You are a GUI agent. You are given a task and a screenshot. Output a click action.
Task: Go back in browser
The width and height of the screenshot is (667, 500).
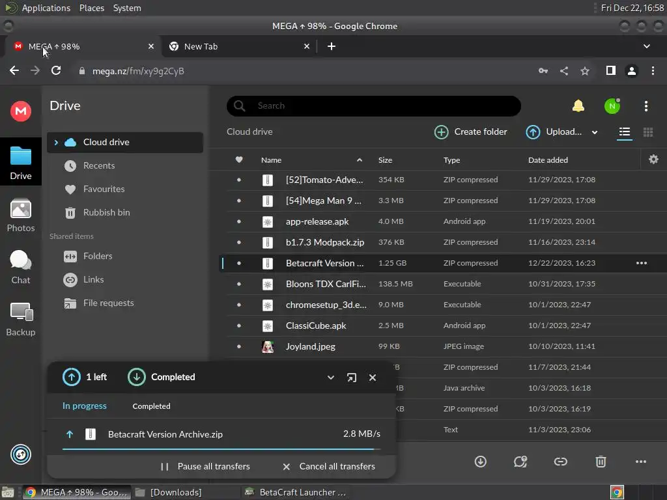tap(14, 70)
